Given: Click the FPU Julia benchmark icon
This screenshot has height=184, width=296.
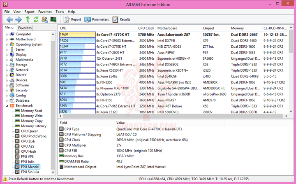Looking at the screenshot, I should pyautogui.click(x=17, y=162).
